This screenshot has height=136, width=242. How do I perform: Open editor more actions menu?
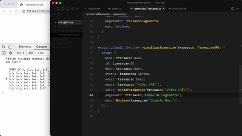[238, 9]
